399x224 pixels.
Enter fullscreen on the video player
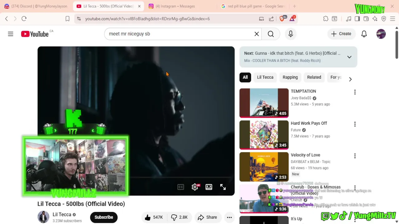223,187
